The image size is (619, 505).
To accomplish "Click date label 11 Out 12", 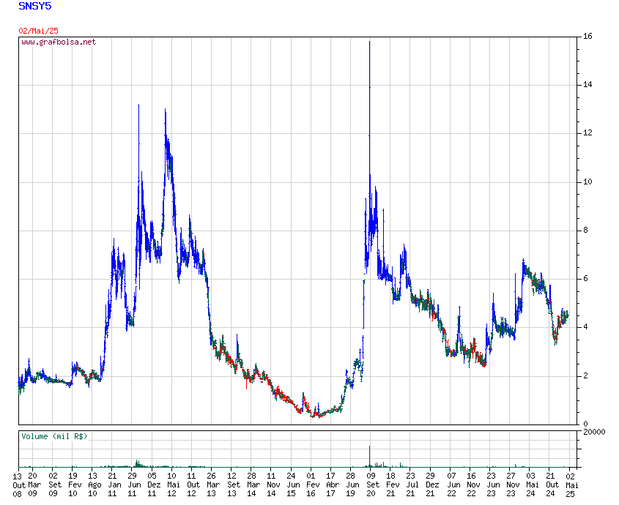I will point(193,485).
